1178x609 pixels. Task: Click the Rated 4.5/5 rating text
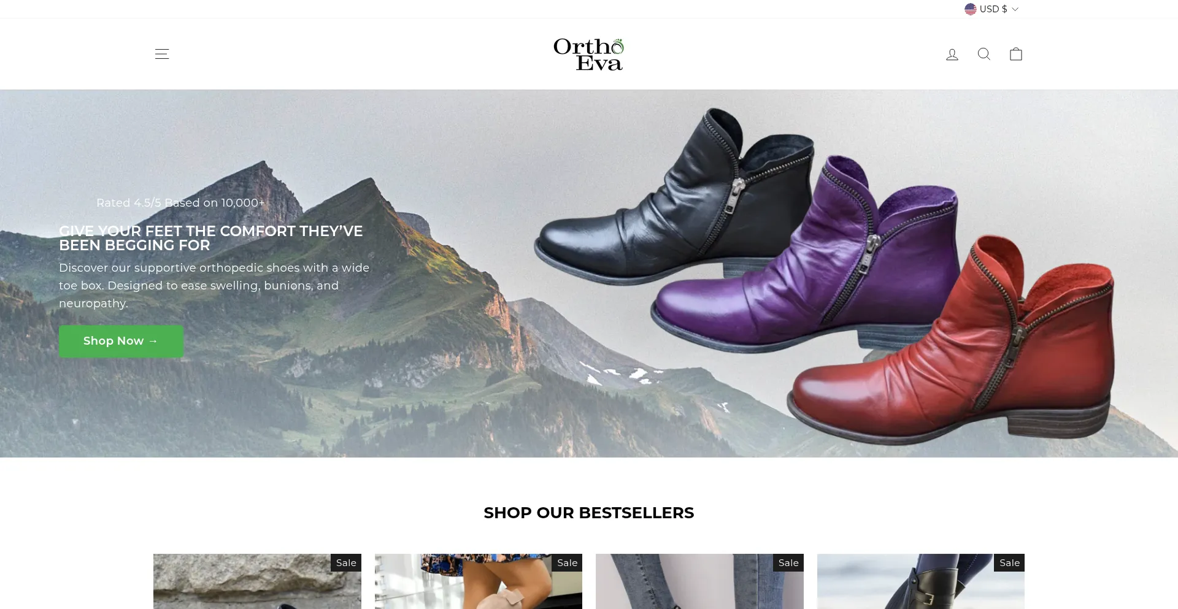[180, 203]
